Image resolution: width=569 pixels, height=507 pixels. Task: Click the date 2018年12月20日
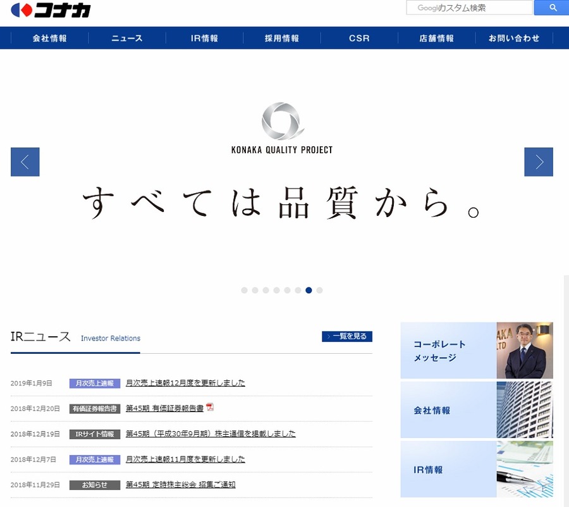[x=35, y=409]
